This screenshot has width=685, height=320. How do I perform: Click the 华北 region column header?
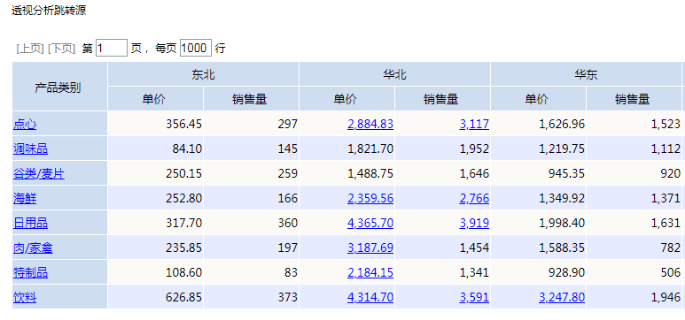(395, 74)
